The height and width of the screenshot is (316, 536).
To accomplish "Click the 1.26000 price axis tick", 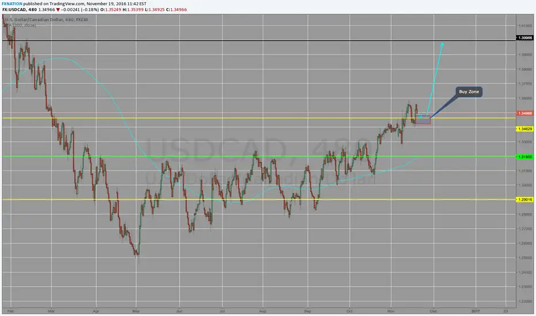I will 525,243.
